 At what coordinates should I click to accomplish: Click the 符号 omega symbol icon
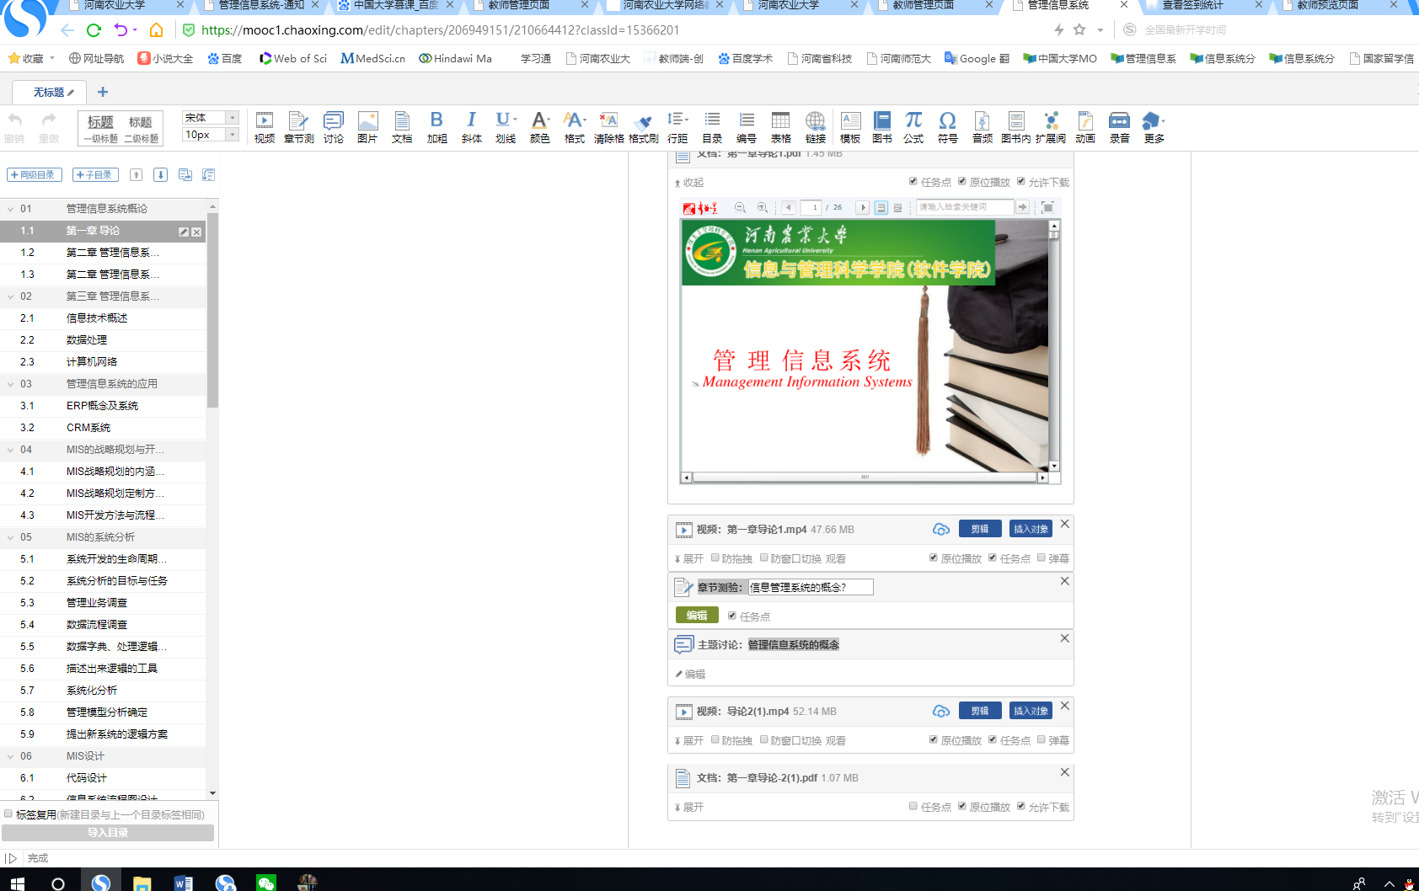pyautogui.click(x=947, y=127)
